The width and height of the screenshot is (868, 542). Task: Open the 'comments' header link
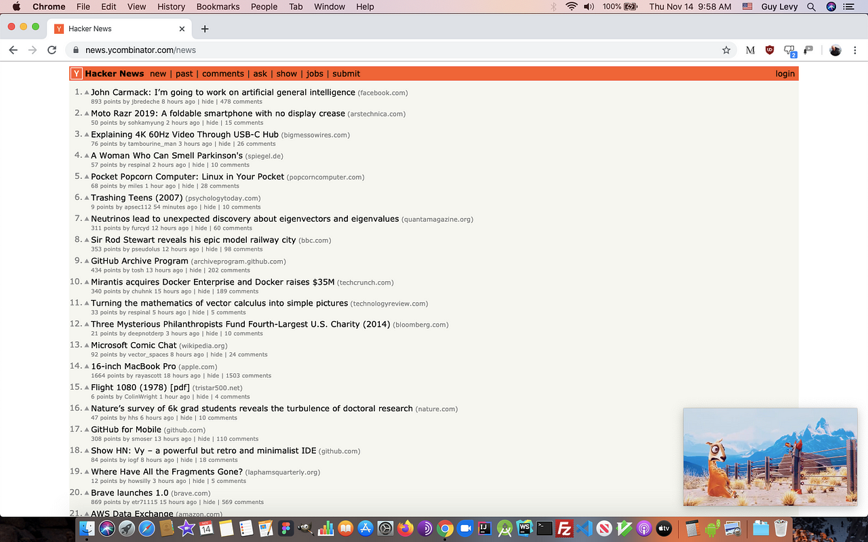[x=223, y=74]
